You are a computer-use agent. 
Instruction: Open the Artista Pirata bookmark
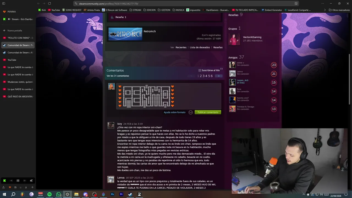tap(92, 10)
